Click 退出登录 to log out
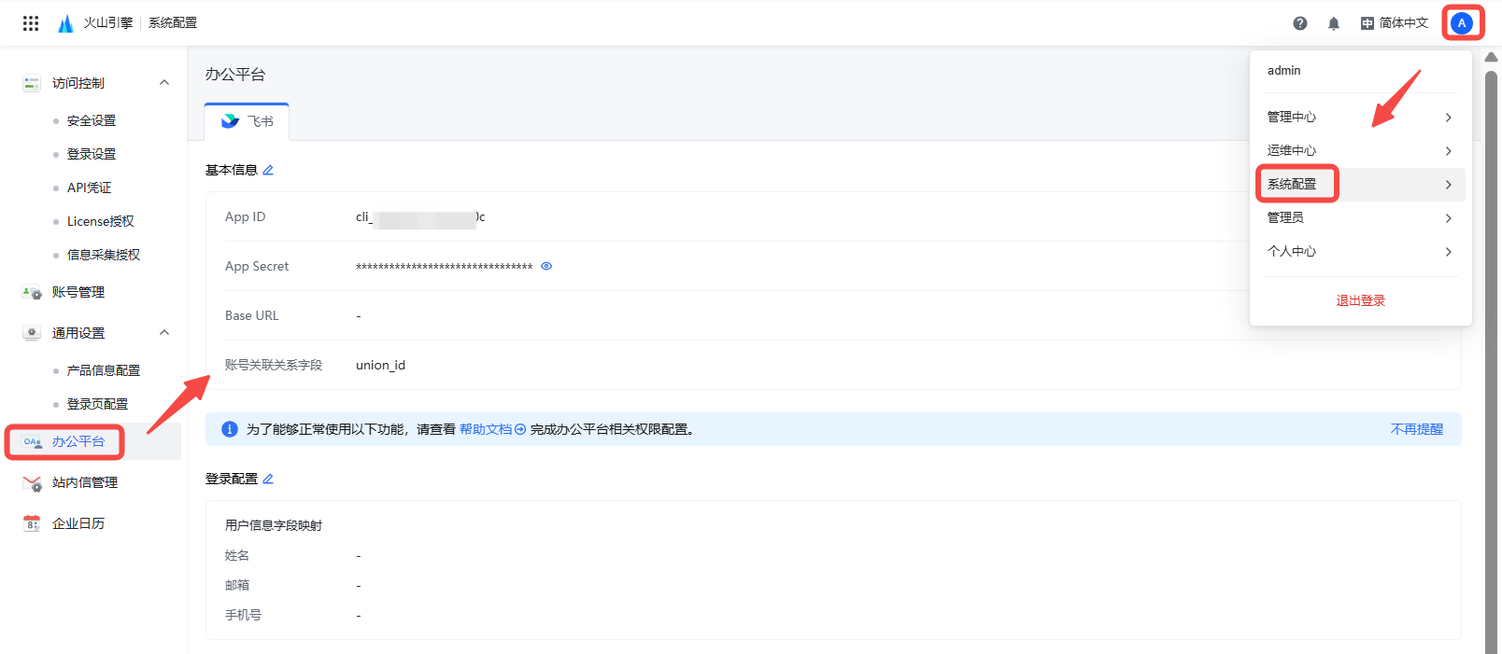This screenshot has width=1502, height=654. point(1361,300)
